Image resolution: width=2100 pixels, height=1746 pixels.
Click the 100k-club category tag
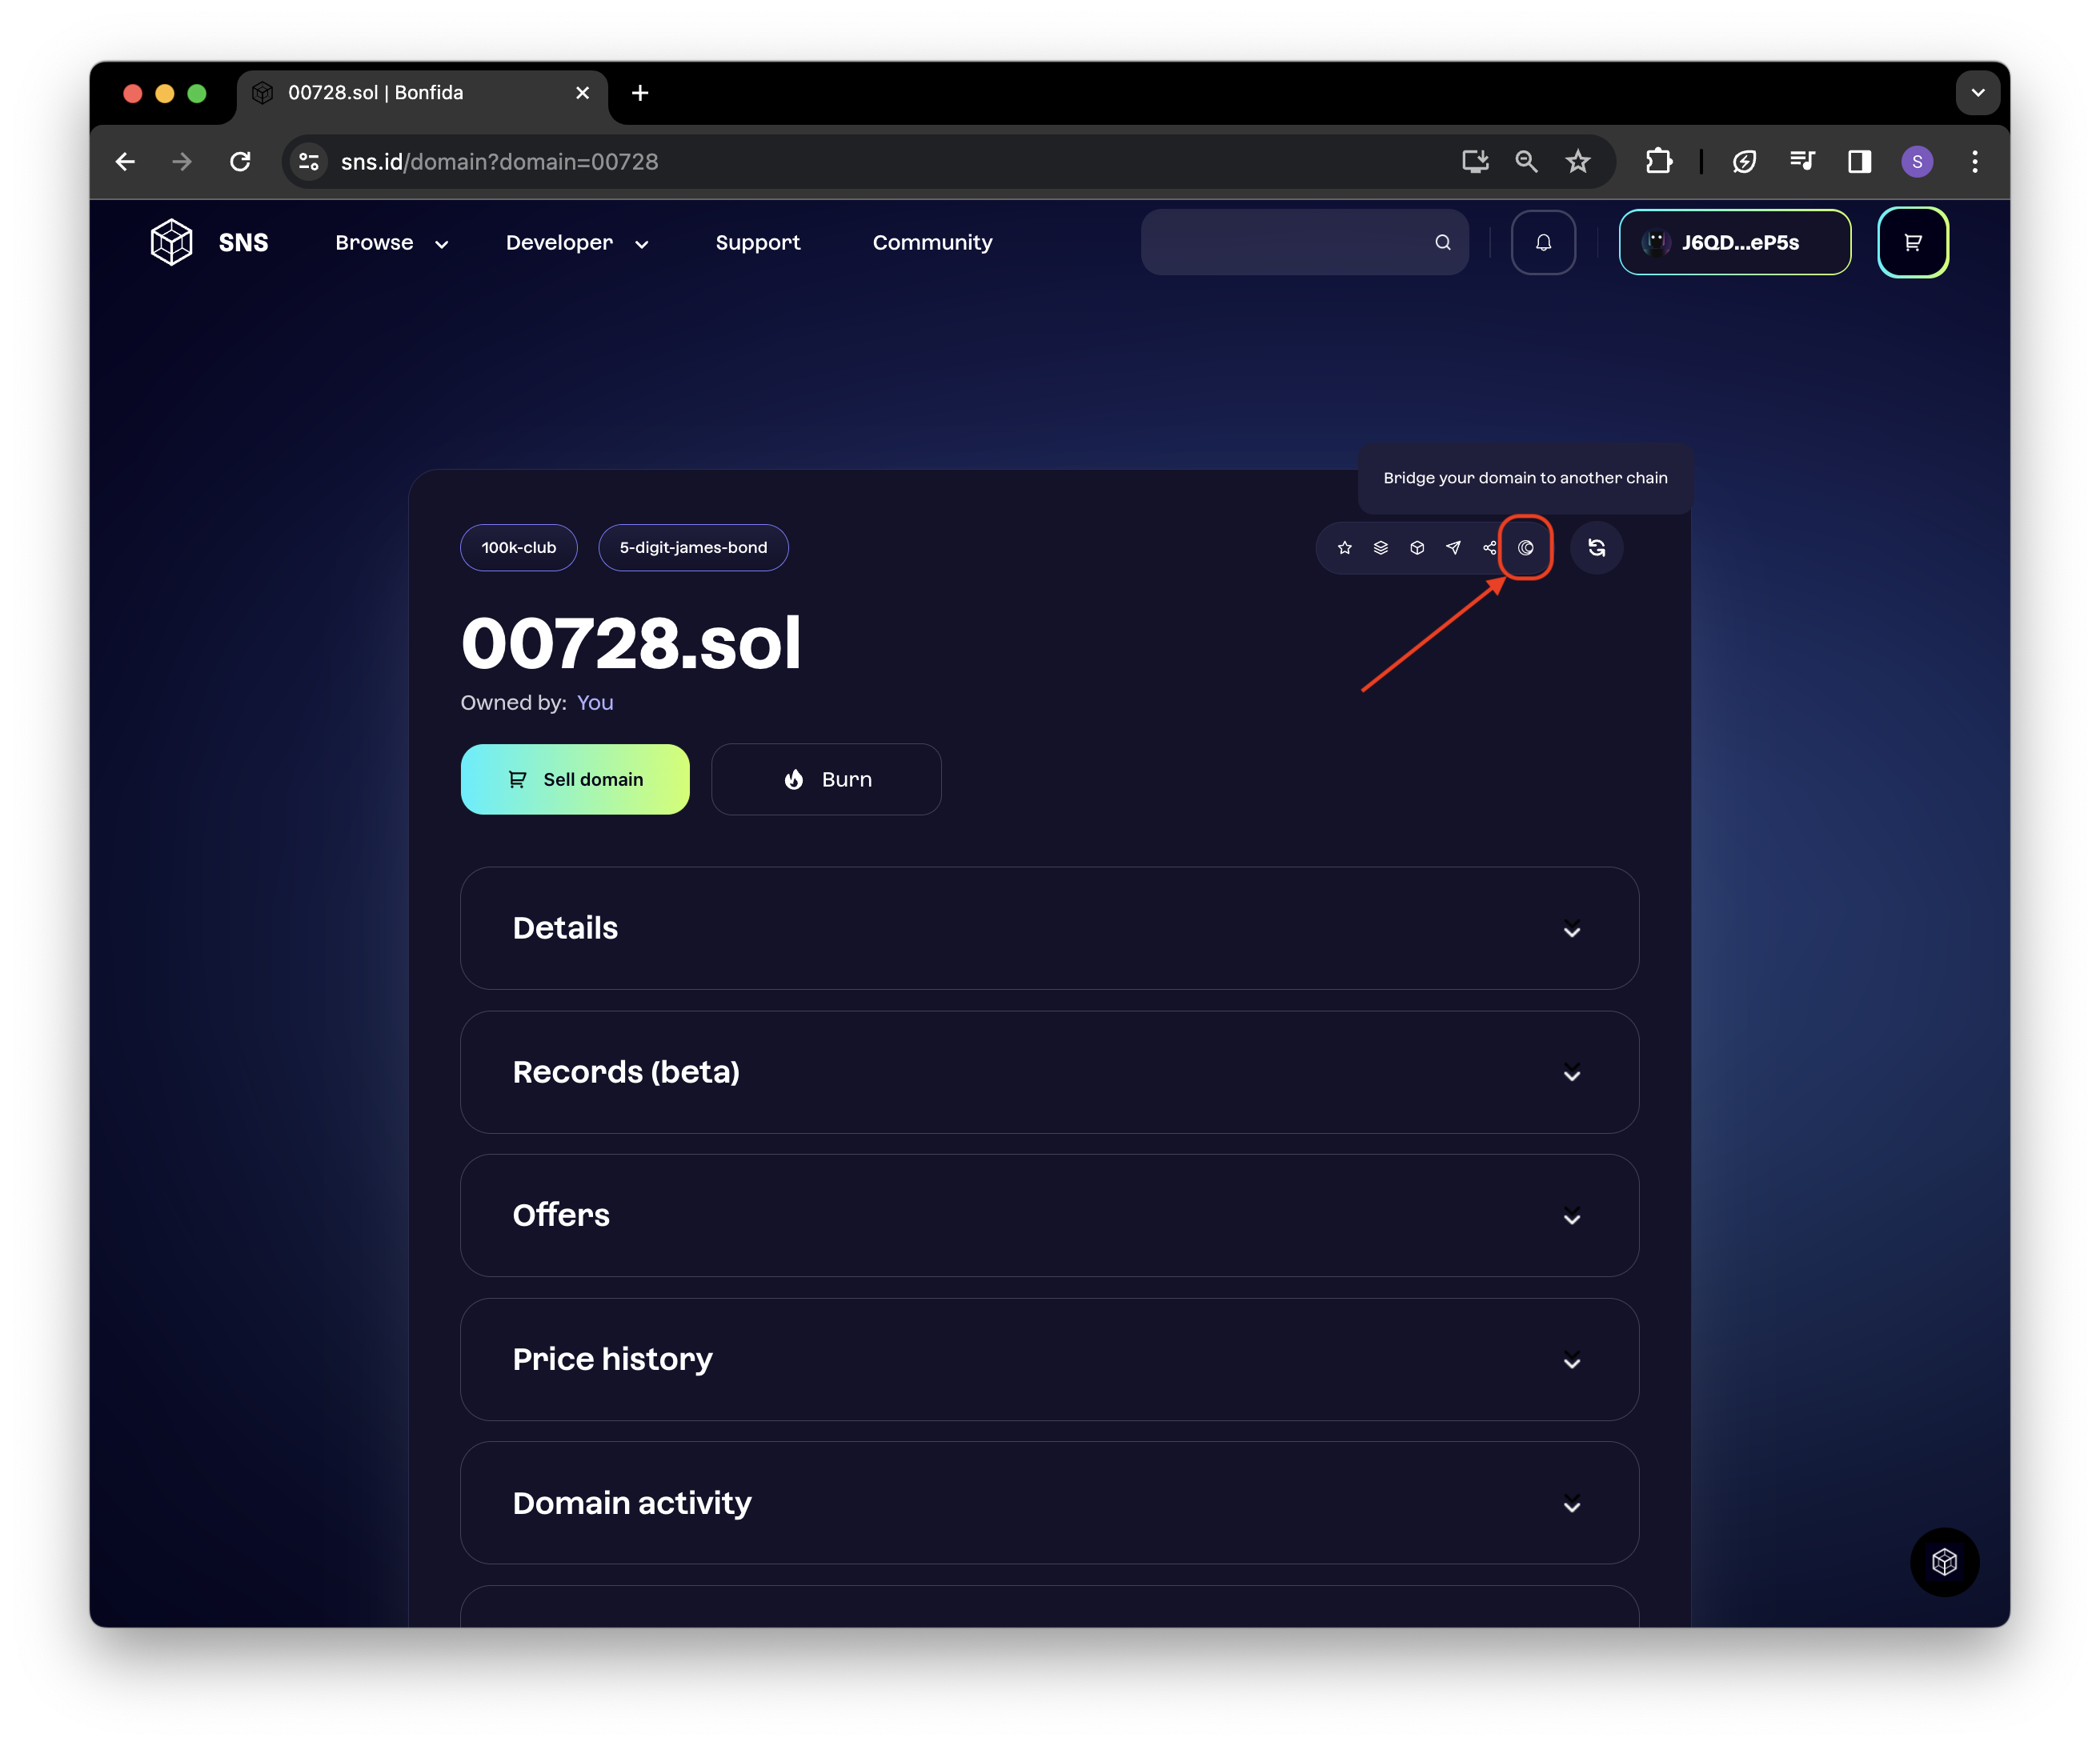518,548
